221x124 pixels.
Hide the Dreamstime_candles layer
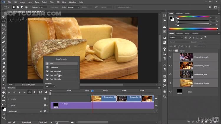tap(170, 66)
